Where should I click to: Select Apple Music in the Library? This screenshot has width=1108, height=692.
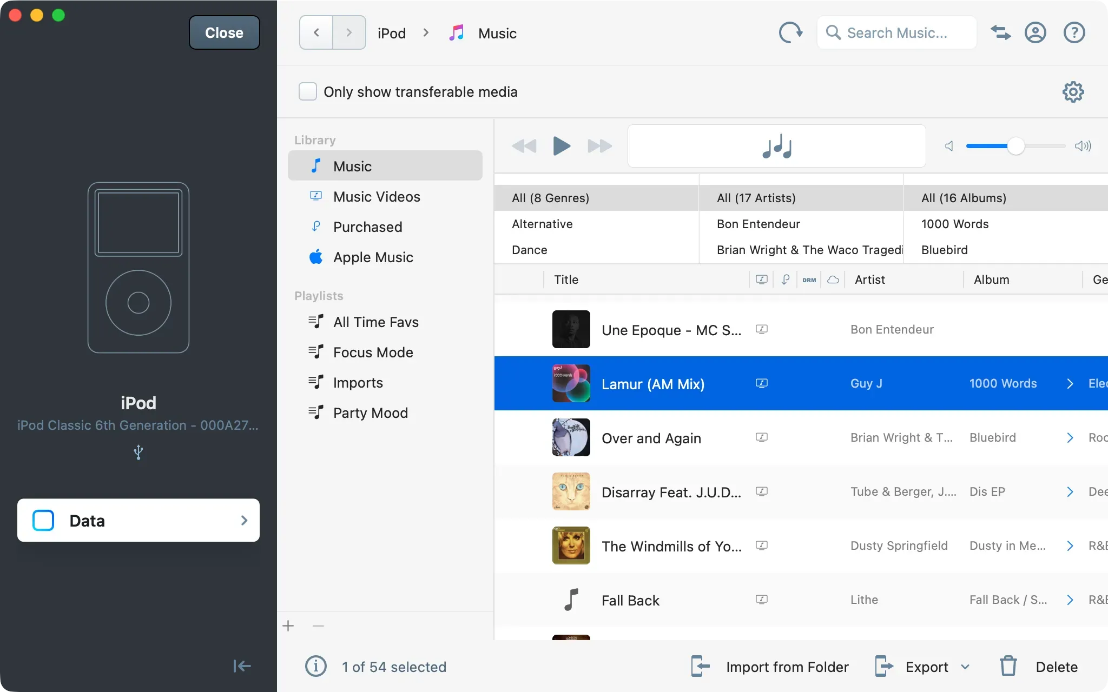pyautogui.click(x=385, y=257)
